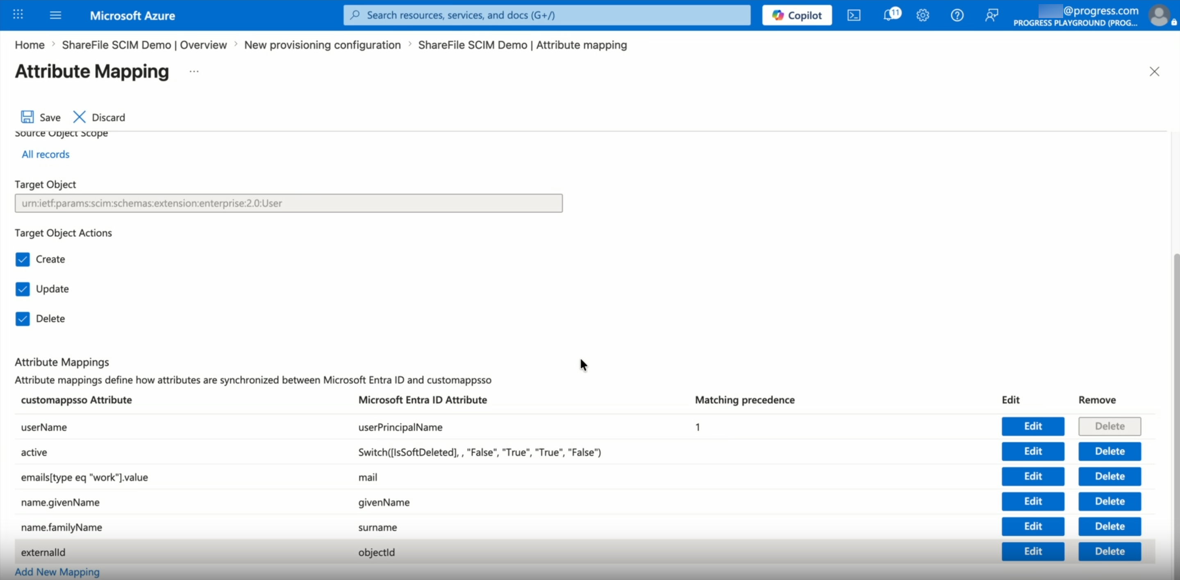Edit the active mapping
Image resolution: width=1180 pixels, height=580 pixels.
point(1033,451)
